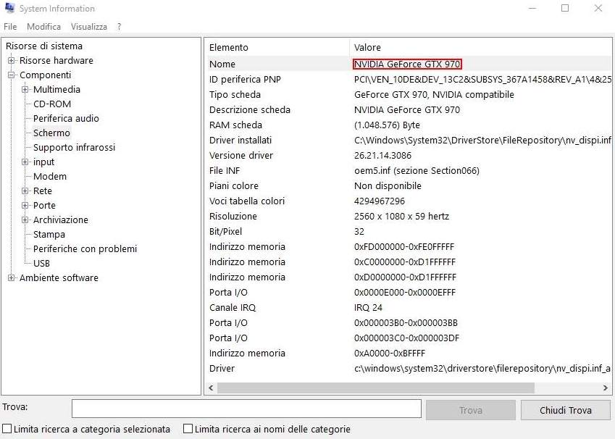Collapse the Componenti node
Image resolution: width=615 pixels, height=439 pixels.
click(12, 75)
